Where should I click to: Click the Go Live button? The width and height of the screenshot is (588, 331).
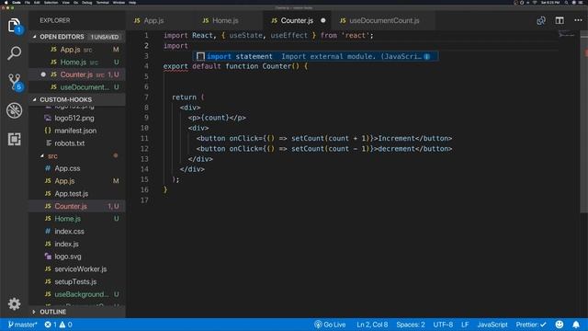pyautogui.click(x=330, y=325)
